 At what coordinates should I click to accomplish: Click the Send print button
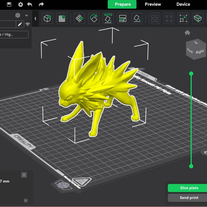(x=187, y=197)
